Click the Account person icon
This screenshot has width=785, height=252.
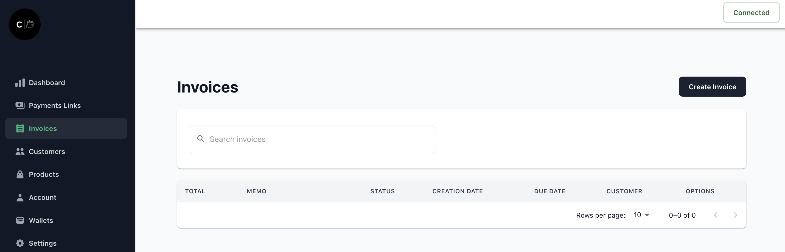(20, 197)
